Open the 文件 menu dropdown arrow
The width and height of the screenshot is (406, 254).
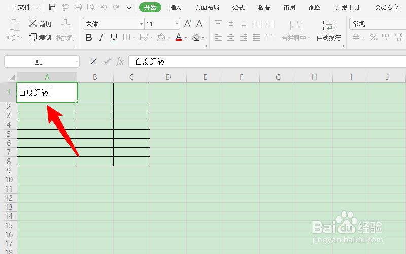[37, 7]
